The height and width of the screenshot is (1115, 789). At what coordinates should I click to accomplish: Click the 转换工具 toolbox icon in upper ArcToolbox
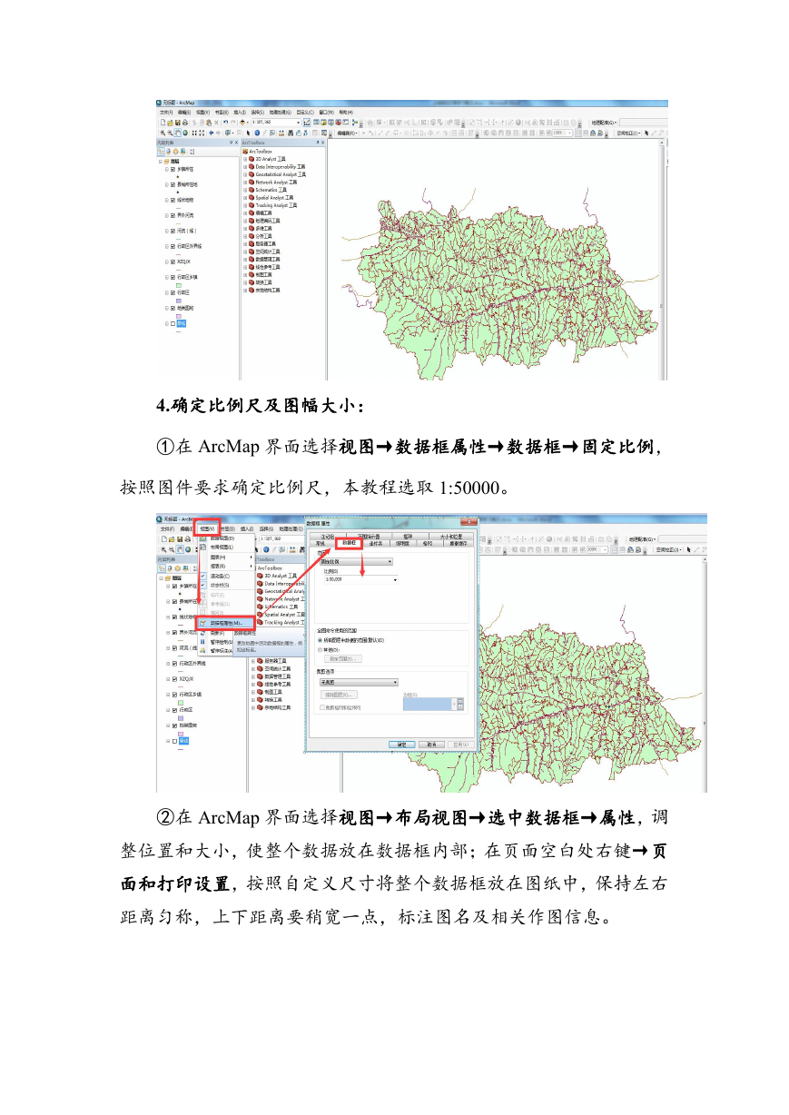[x=251, y=282]
